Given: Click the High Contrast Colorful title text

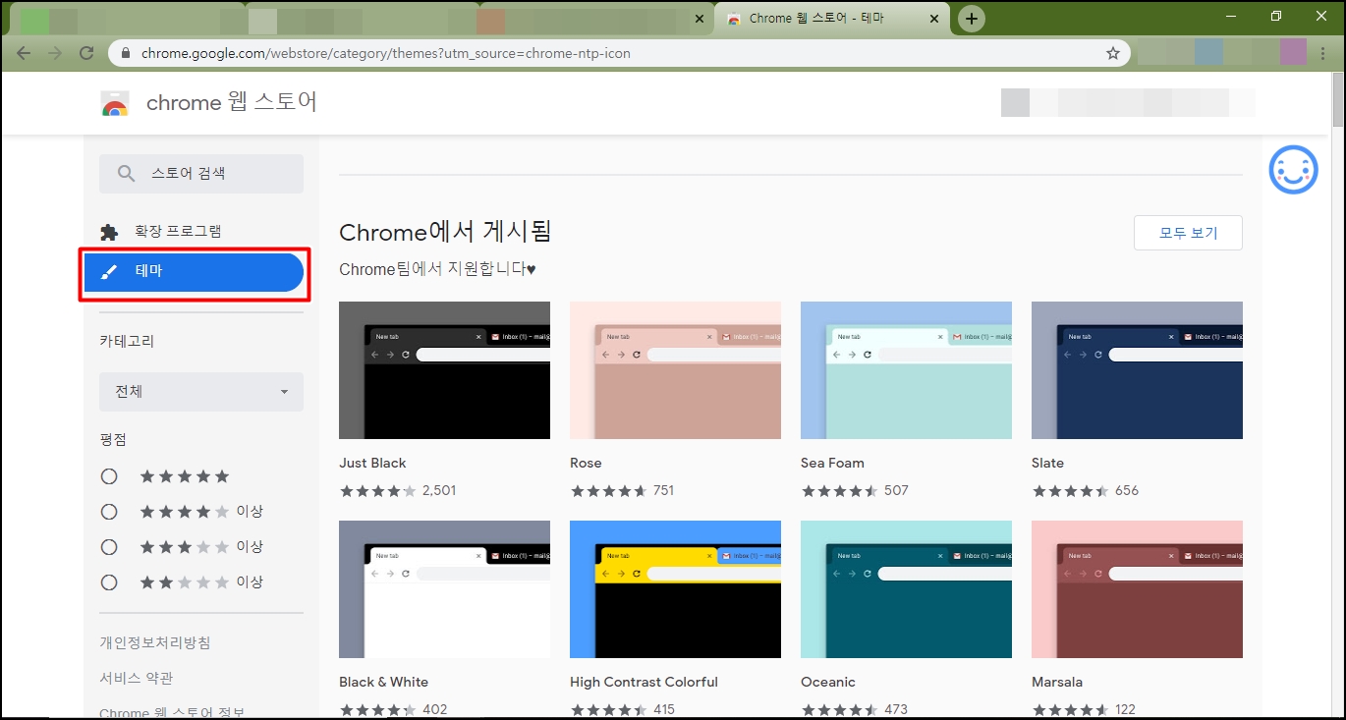Looking at the screenshot, I should (644, 682).
